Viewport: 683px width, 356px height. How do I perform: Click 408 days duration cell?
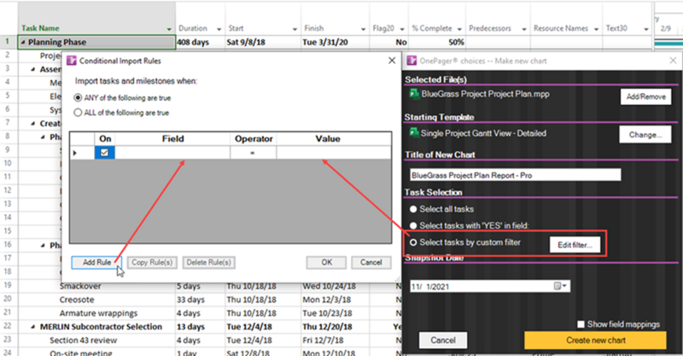201,43
